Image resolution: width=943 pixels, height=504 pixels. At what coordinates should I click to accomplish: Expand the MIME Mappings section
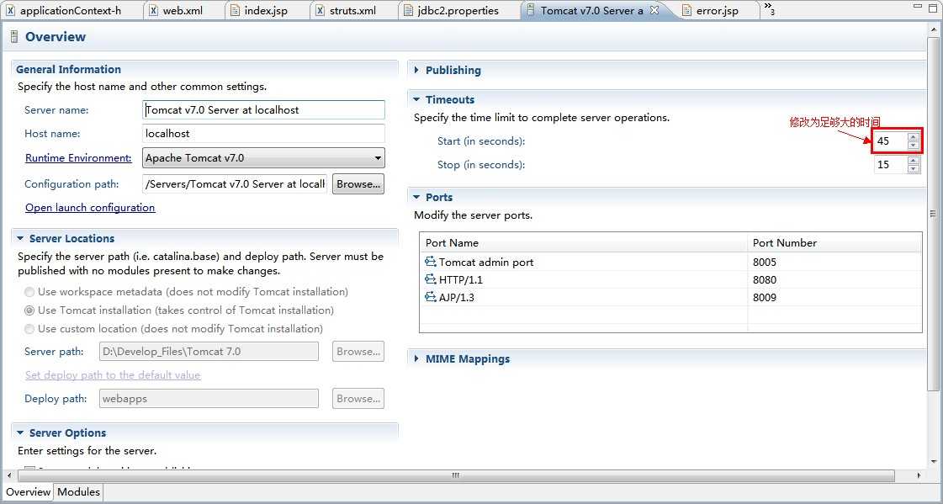(x=416, y=359)
